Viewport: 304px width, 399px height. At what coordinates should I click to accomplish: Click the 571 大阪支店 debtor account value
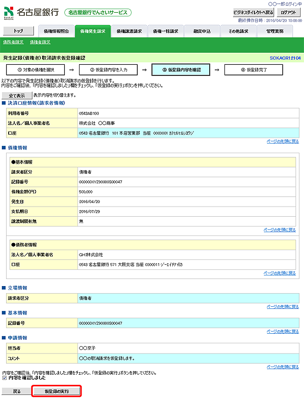(x=131, y=265)
